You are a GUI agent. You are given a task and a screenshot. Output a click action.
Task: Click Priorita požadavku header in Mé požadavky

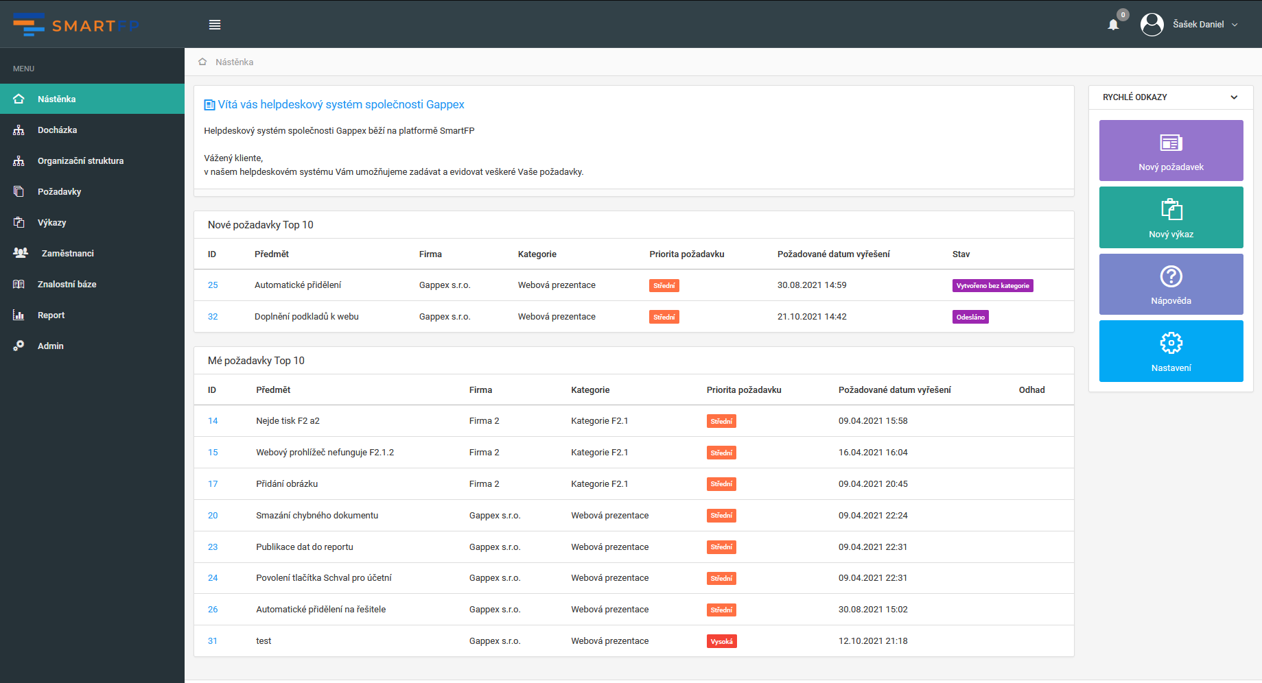pos(744,390)
